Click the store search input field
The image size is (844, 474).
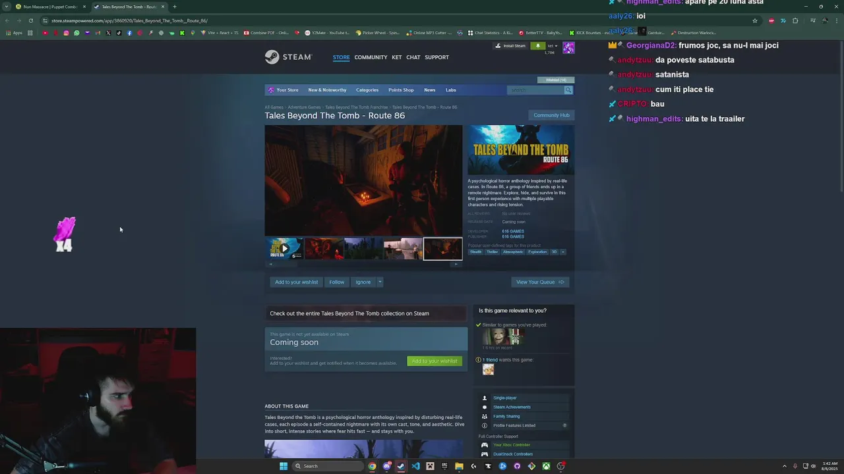[x=535, y=90]
